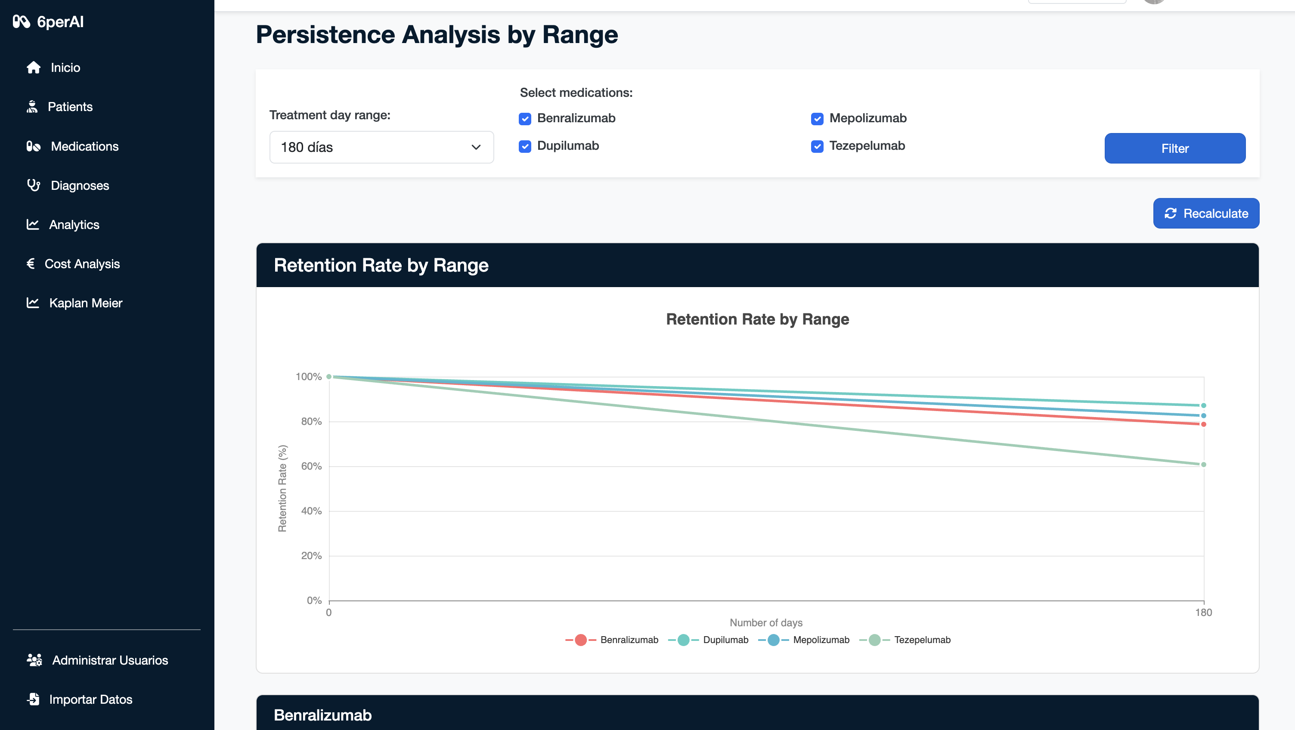Image resolution: width=1295 pixels, height=730 pixels.
Task: Click Mepolizumab data point at day 180
Action: (1203, 416)
